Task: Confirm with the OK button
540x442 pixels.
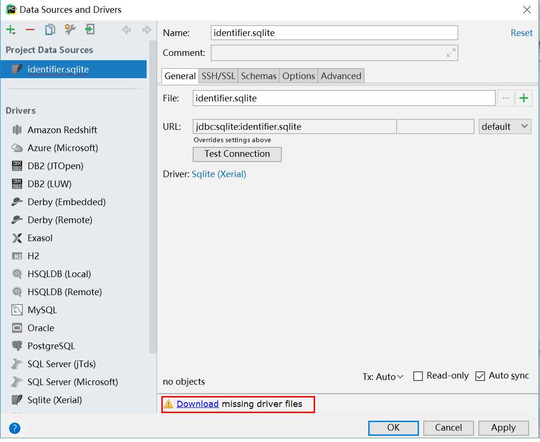Action: (x=393, y=428)
